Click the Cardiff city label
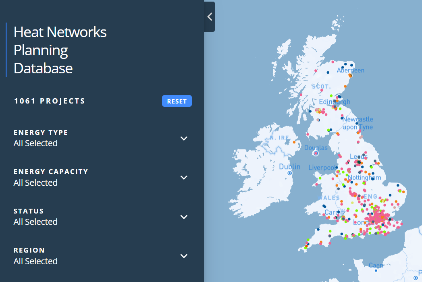This screenshot has height=282, width=422. 335,212
